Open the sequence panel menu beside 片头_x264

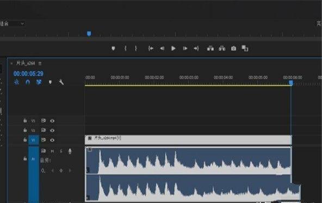(x=40, y=64)
